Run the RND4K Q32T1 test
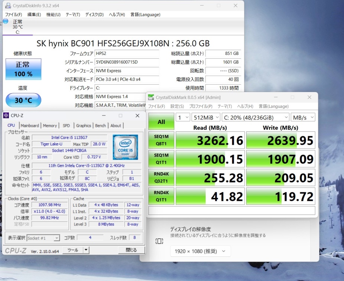344x281 pixels. 161,177
